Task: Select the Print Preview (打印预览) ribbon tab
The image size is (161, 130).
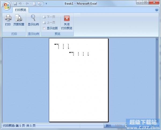Action: tap(21, 10)
